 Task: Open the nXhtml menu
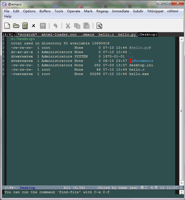(x=172, y=11)
